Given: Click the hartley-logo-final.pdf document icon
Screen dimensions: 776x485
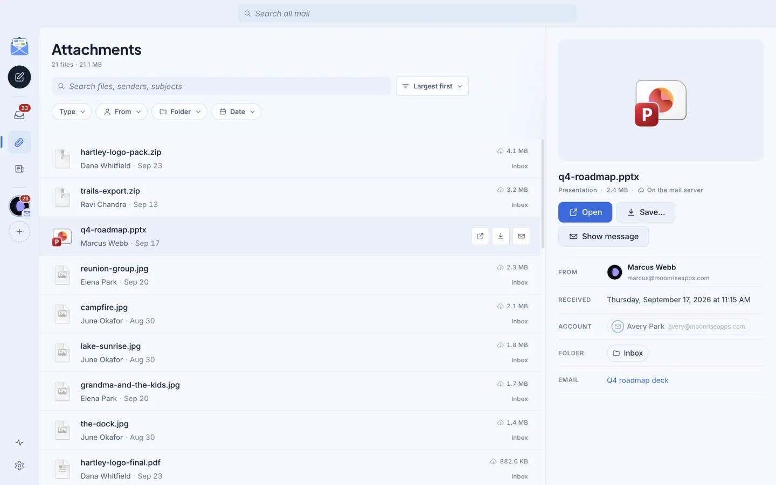Looking at the screenshot, I should 63,469.
